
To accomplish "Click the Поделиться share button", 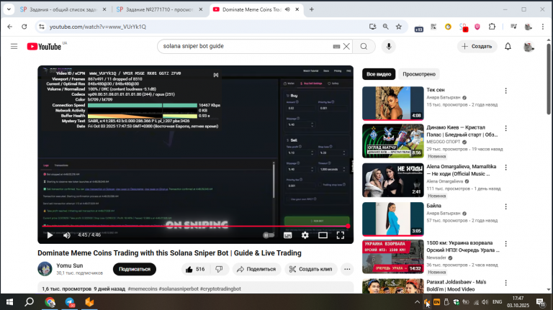I will (x=256, y=269).
